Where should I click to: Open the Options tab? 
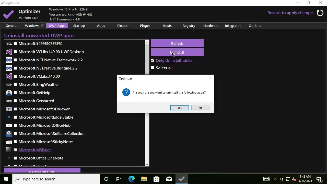pyautogui.click(x=255, y=26)
